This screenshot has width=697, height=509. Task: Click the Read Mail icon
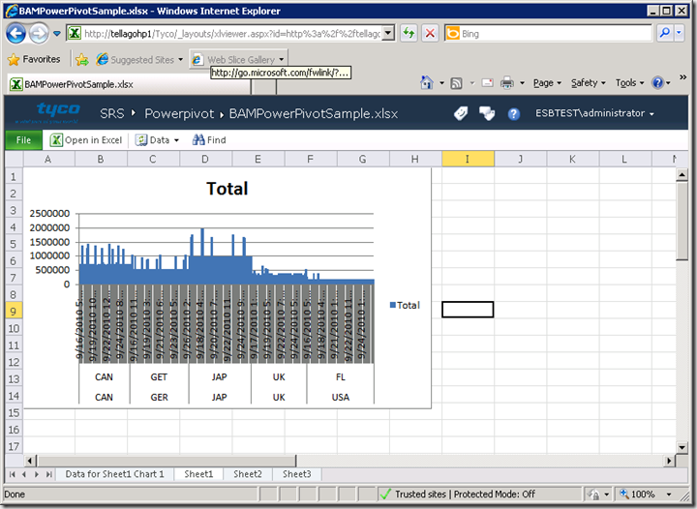[488, 83]
